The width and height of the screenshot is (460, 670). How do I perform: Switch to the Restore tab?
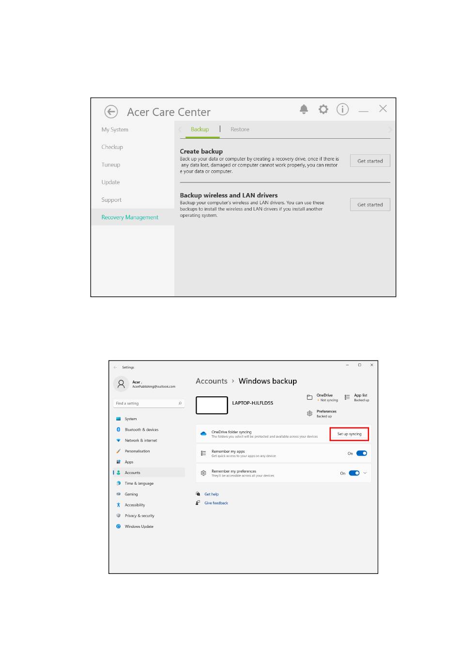pos(240,130)
